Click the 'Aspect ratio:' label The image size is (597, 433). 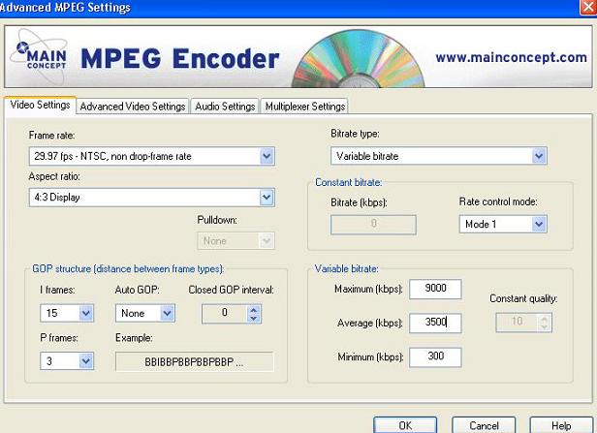[54, 176]
